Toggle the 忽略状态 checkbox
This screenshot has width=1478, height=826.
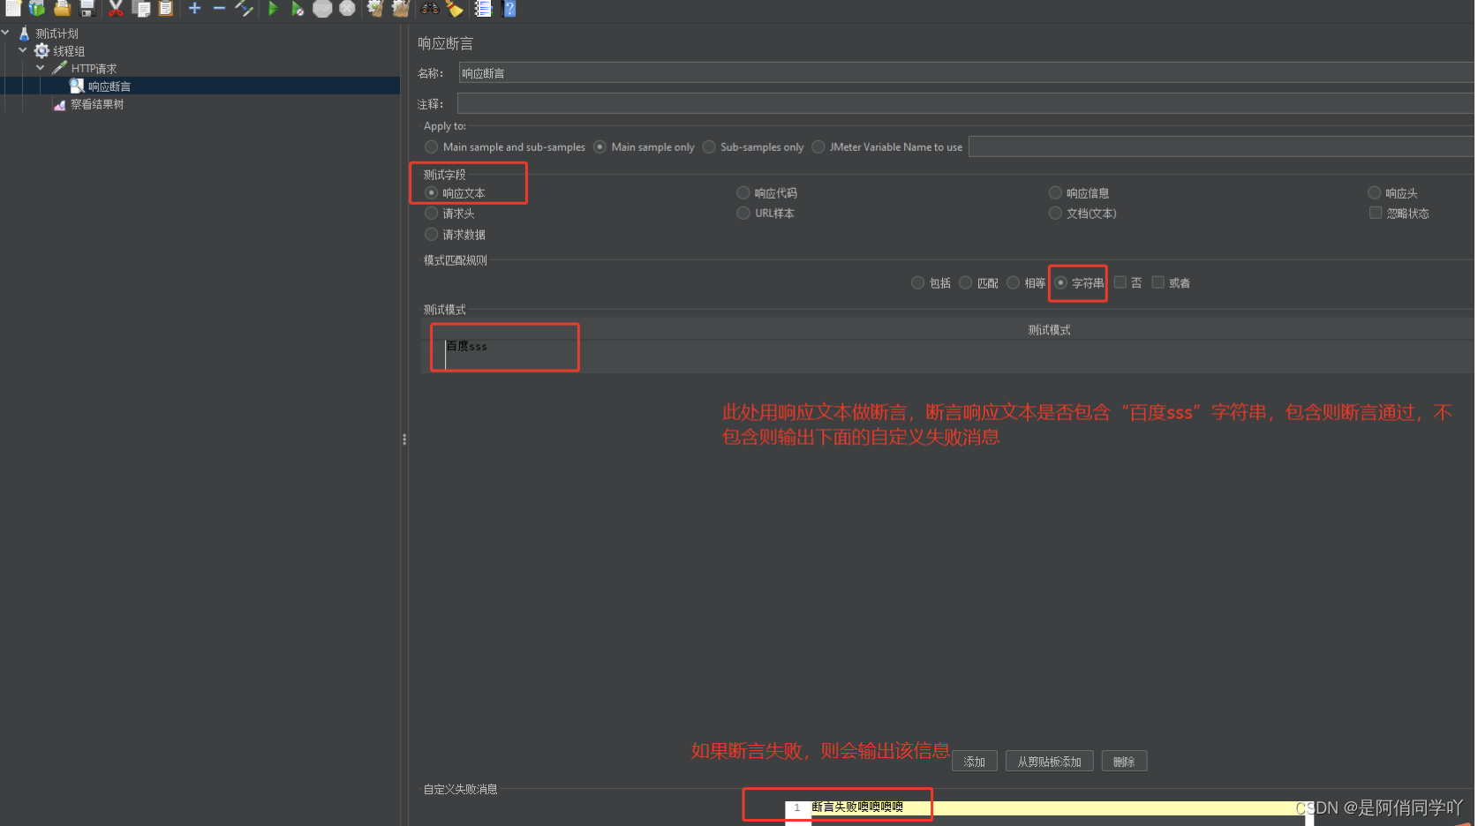point(1376,213)
